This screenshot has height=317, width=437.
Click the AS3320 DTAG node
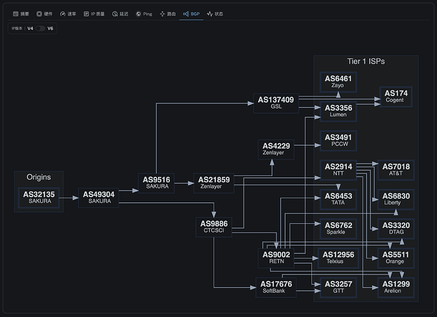click(x=396, y=229)
